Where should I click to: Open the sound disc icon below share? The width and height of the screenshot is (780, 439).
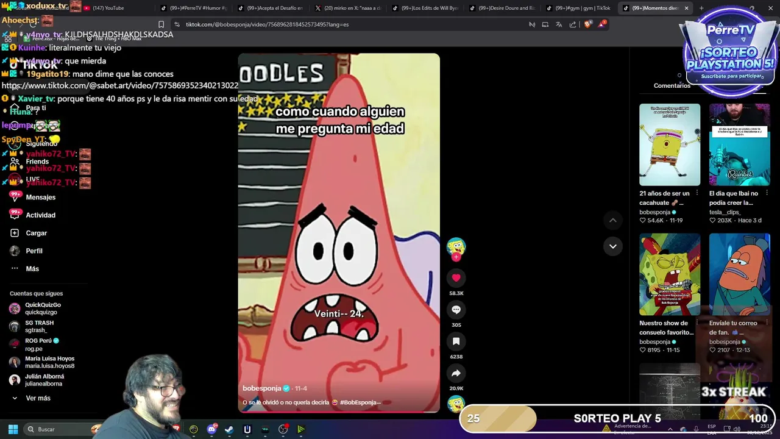[456, 404]
